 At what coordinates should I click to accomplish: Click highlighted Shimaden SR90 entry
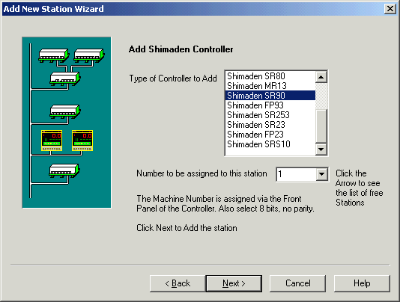270,96
